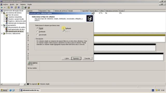
Task: Sort by the Capacidad column header
Action: 85,11
